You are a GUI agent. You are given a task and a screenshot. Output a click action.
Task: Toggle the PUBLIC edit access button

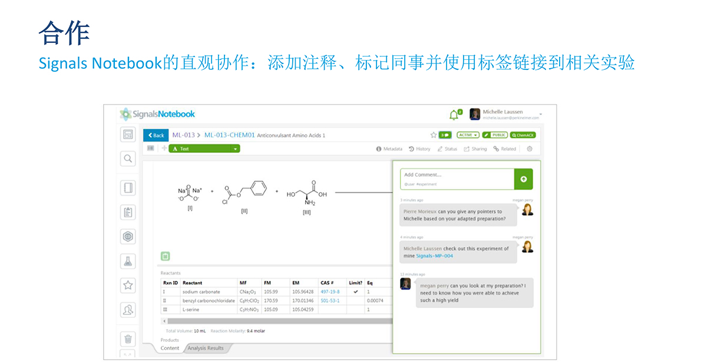(x=495, y=135)
